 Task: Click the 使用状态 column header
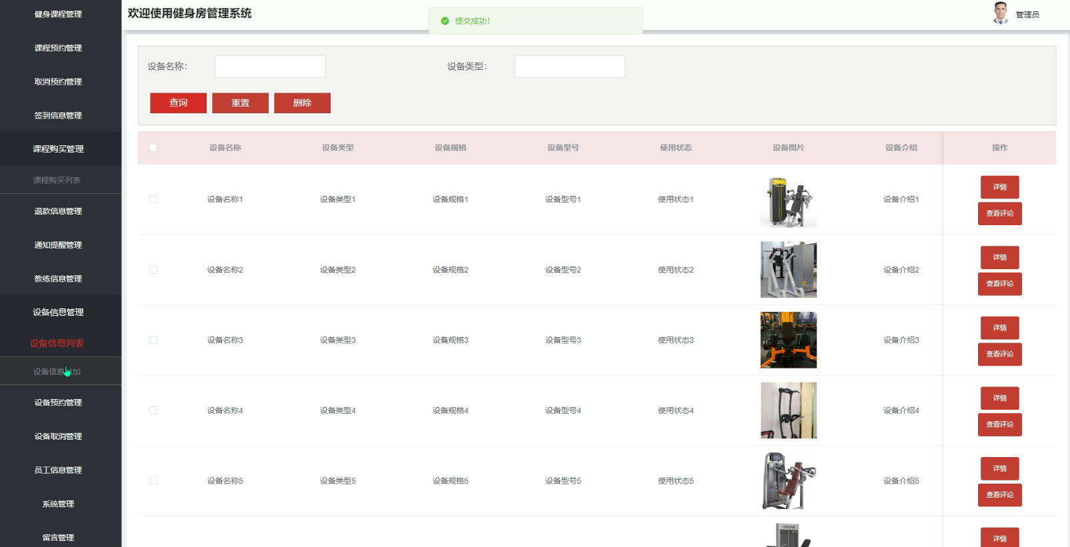[676, 148]
